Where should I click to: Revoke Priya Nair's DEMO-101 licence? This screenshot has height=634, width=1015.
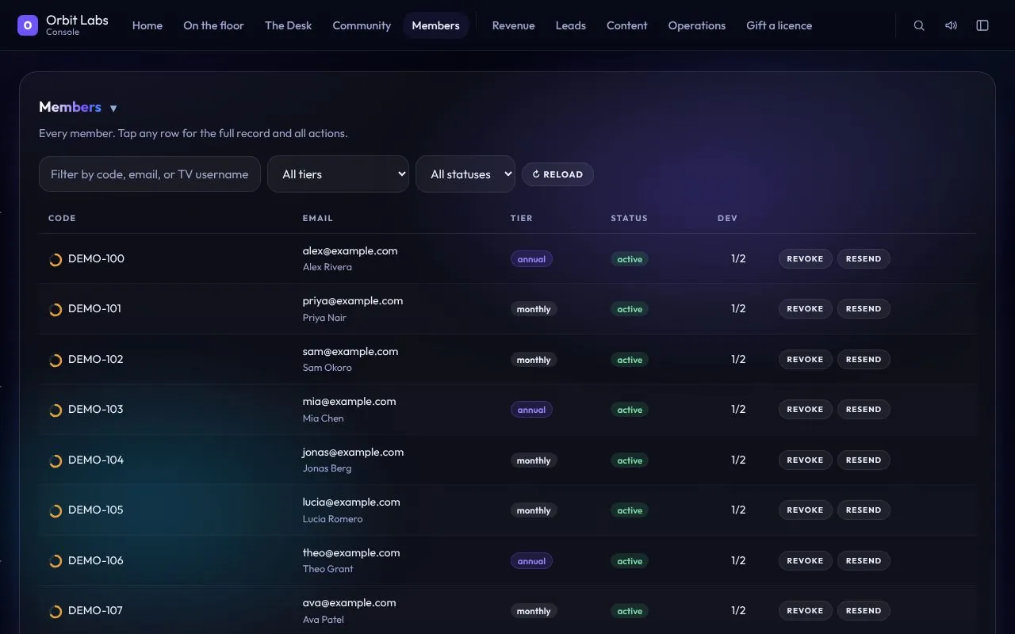pos(805,309)
